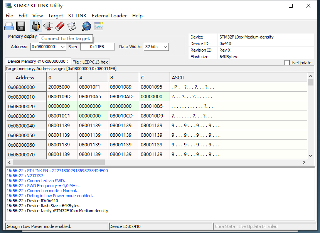
Task: Click Device value STM32F10xx Medium-density
Action: tap(246, 37)
